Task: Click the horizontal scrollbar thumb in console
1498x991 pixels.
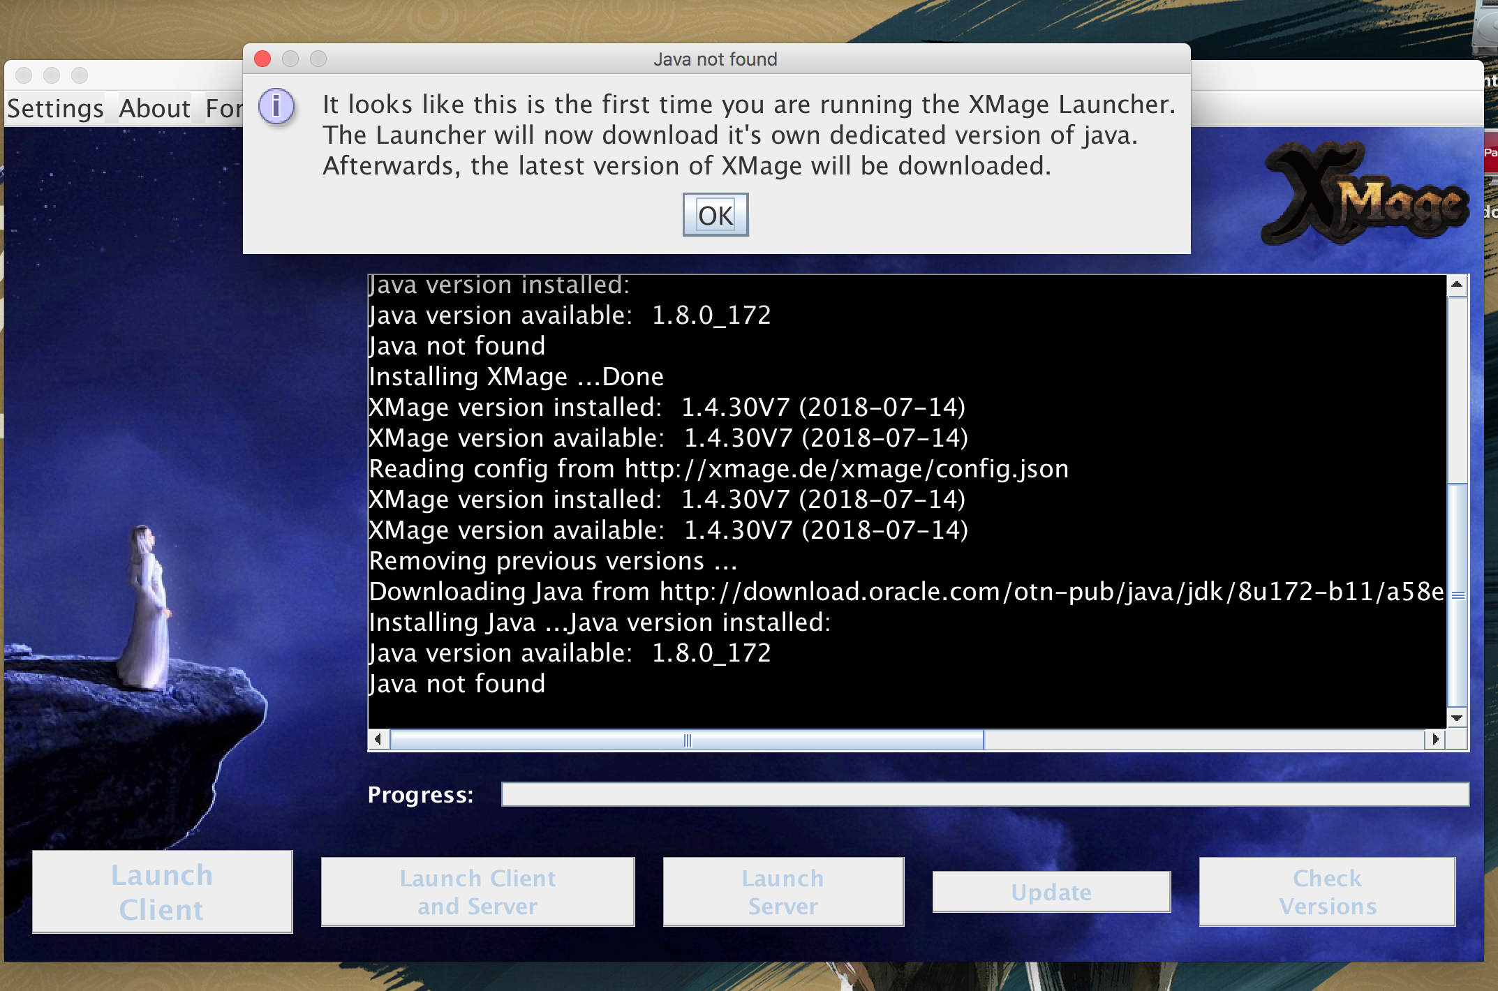Action: (687, 740)
